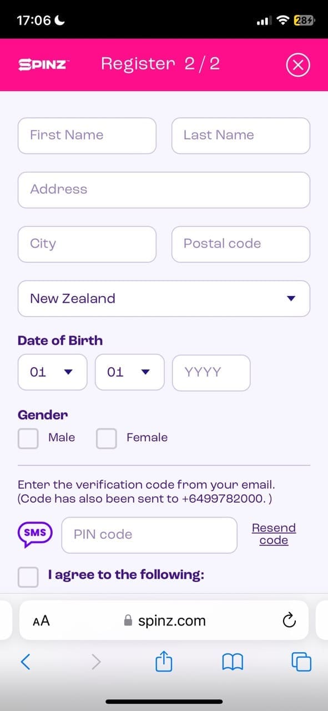
Task: Tap the purple SMS speech bubble icon
Action: [x=35, y=534]
